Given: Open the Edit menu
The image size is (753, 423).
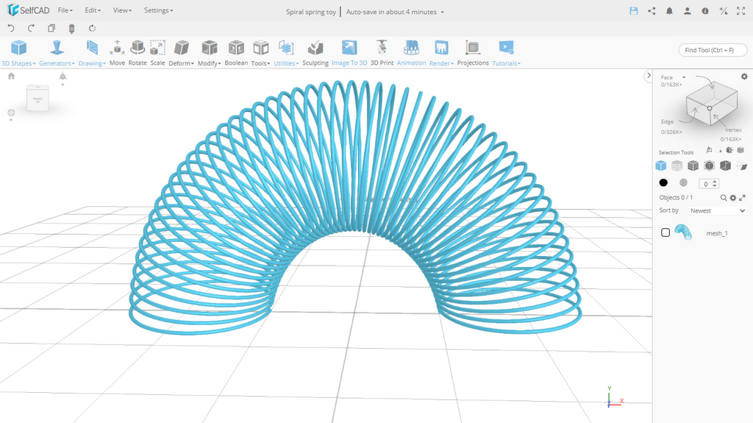Looking at the screenshot, I should (x=93, y=10).
